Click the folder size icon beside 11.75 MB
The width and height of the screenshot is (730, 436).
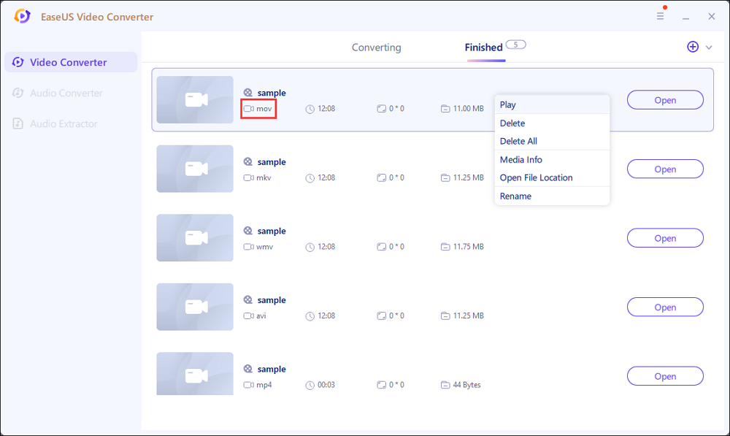point(445,247)
